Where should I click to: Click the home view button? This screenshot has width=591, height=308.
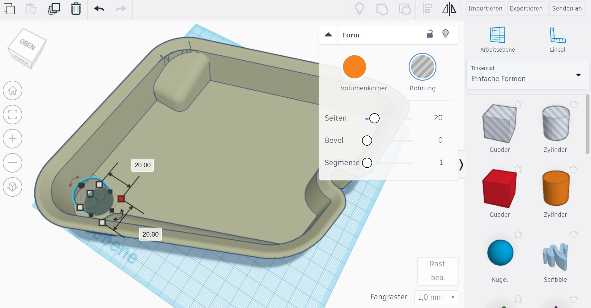[x=12, y=91]
